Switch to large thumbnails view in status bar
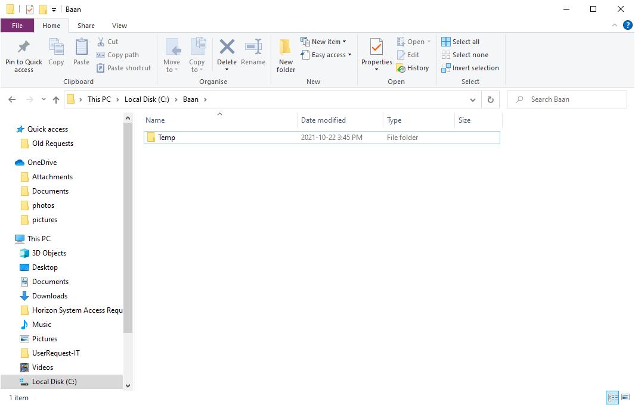The height and width of the screenshot is (405, 635). pos(625,397)
